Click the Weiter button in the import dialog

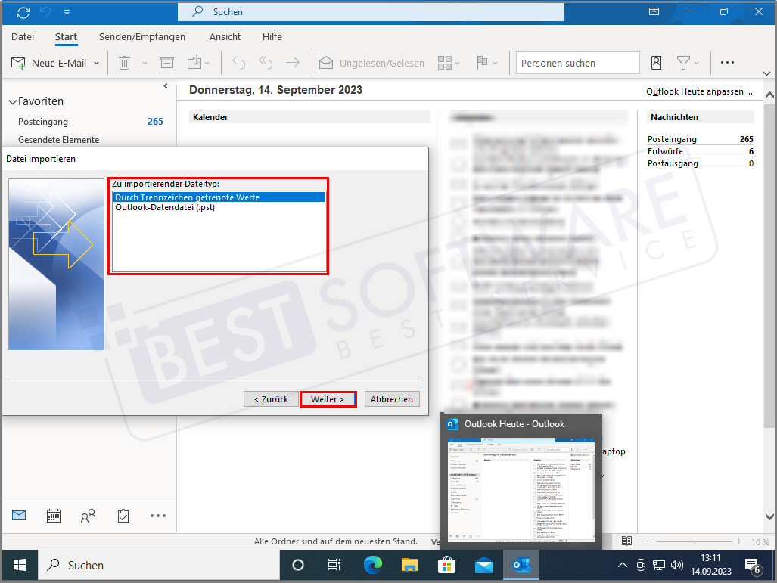(328, 398)
